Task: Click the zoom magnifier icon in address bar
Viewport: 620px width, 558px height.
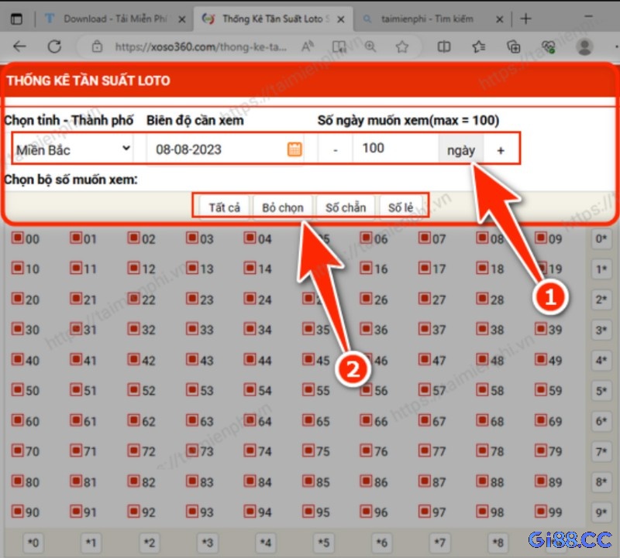Action: click(x=370, y=46)
